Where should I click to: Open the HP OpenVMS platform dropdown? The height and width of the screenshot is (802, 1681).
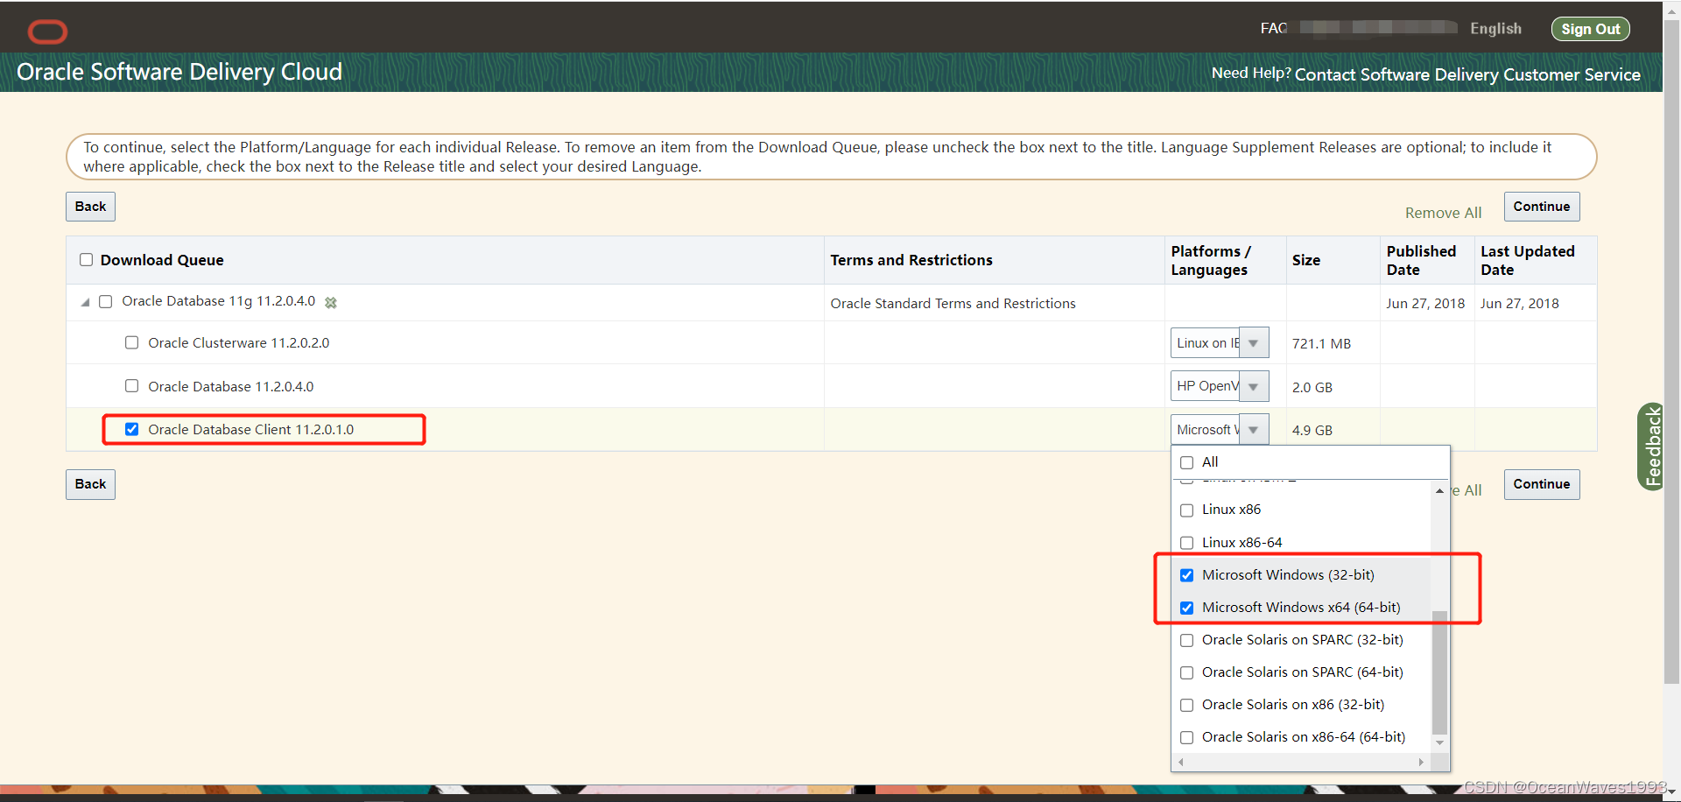[1254, 386]
